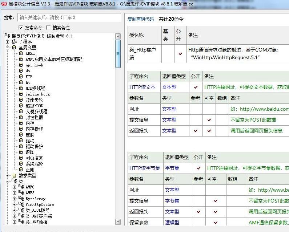Image resolution: width=289 pixels, height=232 pixels.
Task: Click the 变速齿轮 variable icon
Action: pos(21,100)
